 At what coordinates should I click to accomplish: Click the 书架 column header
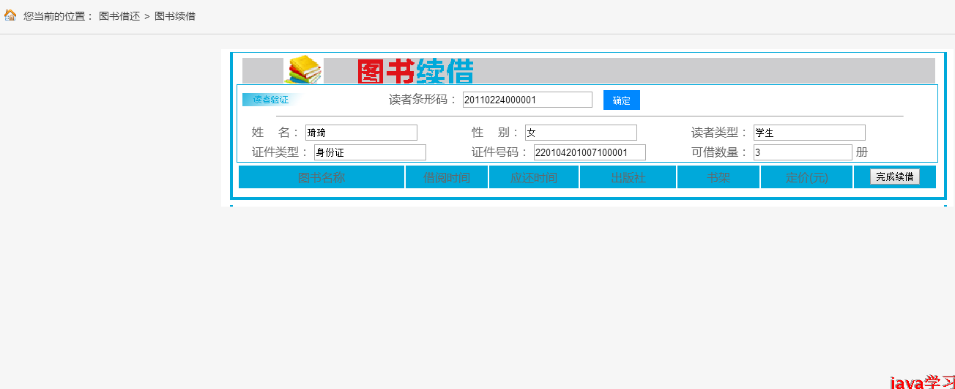(718, 177)
